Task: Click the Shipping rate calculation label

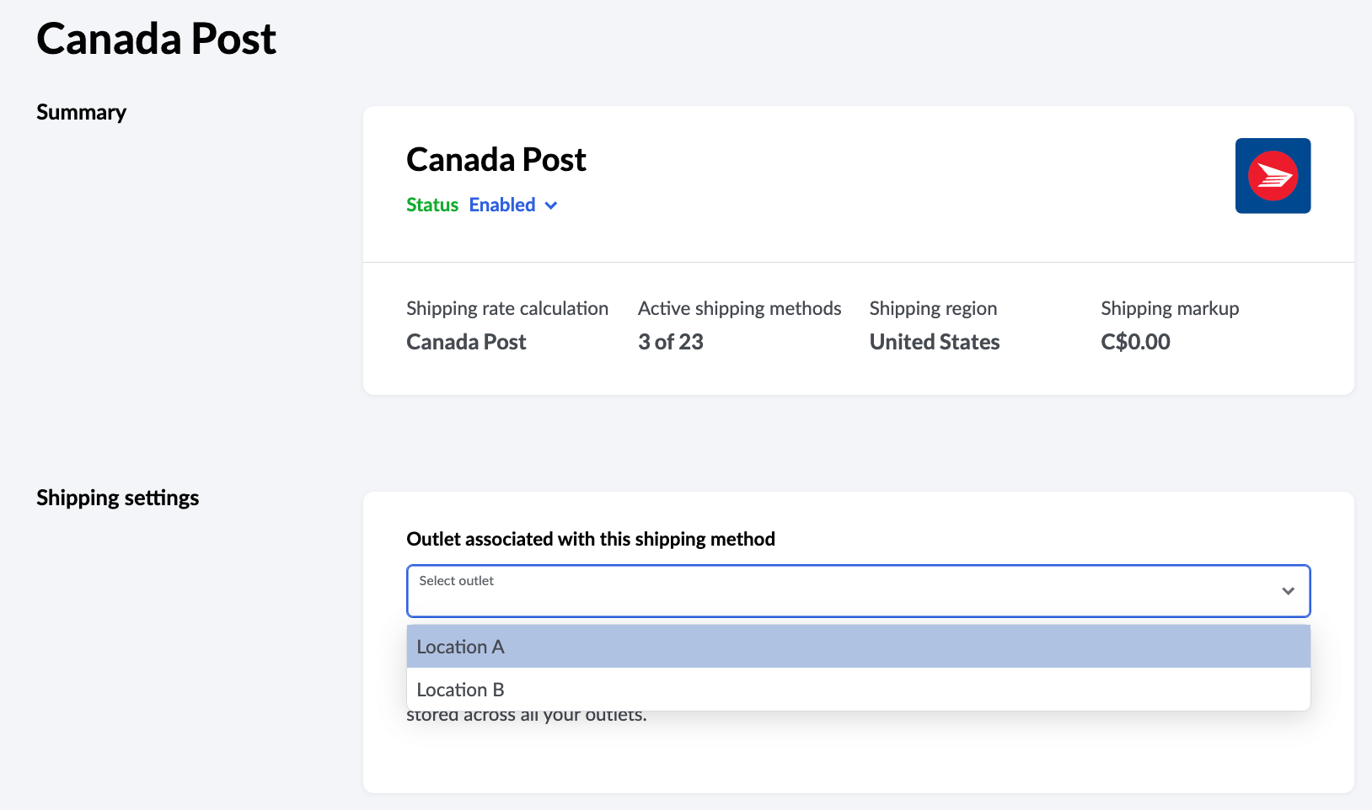Action: (x=507, y=308)
